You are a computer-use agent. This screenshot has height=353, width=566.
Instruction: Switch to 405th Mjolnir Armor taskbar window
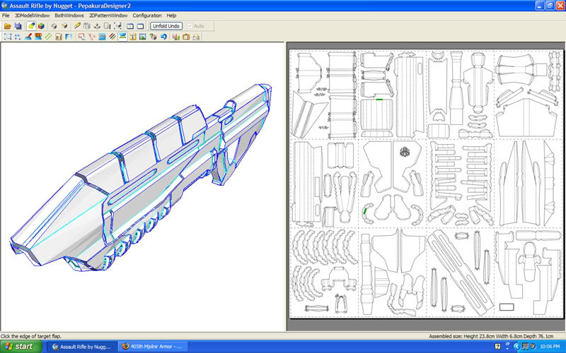tap(152, 347)
